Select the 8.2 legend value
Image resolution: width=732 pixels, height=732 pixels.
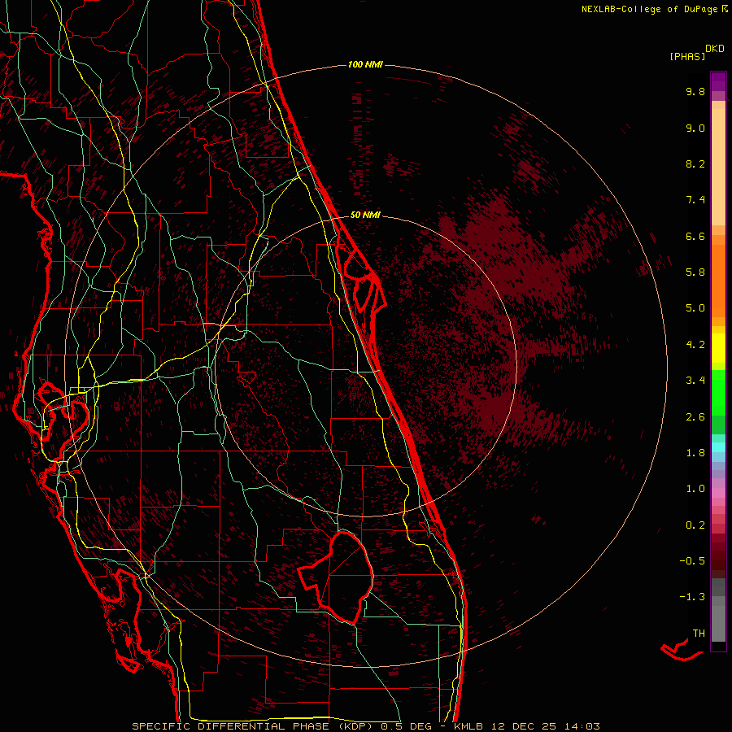point(695,163)
